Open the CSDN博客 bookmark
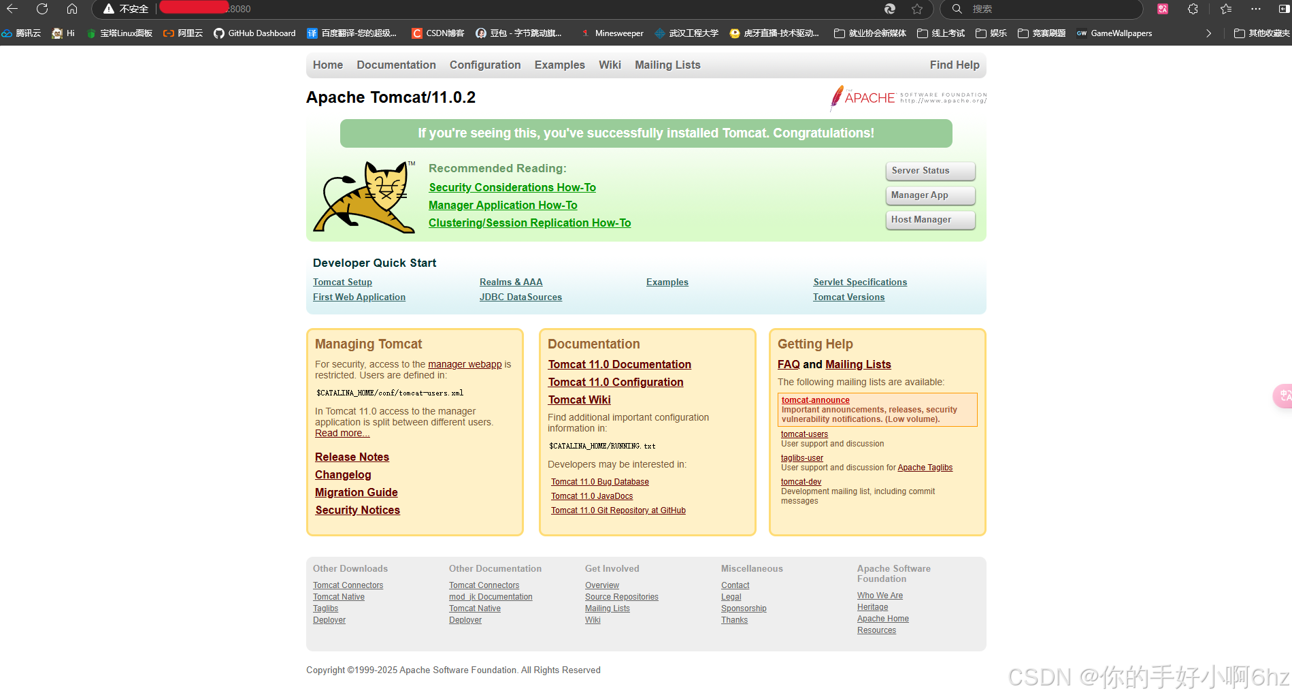 (x=438, y=33)
